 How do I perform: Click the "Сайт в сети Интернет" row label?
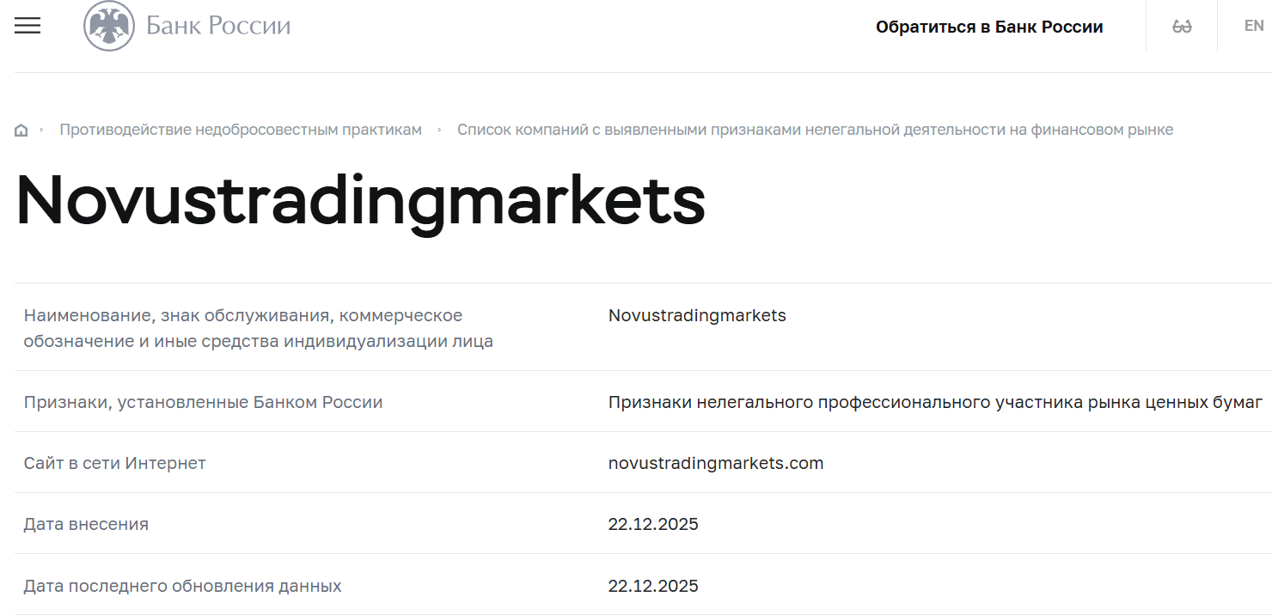[113, 463]
